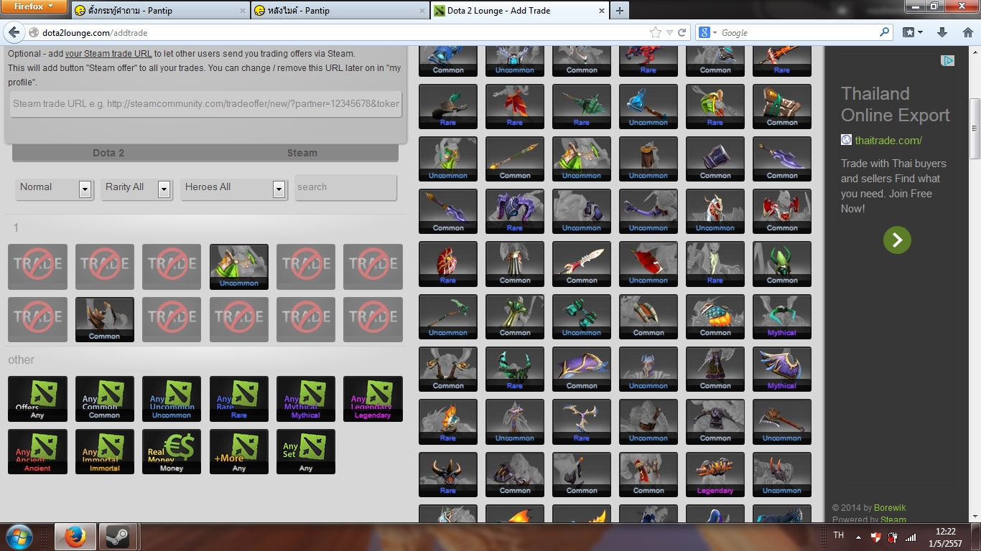Open the 'your Steam trade URL' link
Screen dimensions: 981x551
[x=108, y=54]
